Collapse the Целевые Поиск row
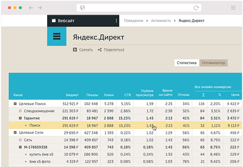The image size is (243, 167). coord(15,104)
